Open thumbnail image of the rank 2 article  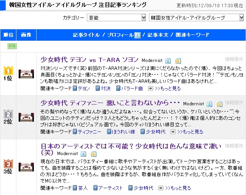pos(26,117)
